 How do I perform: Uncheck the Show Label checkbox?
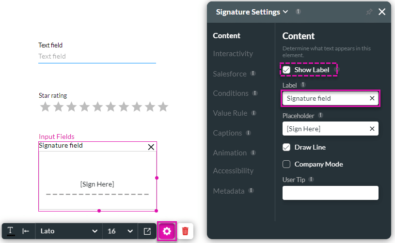pyautogui.click(x=286, y=70)
